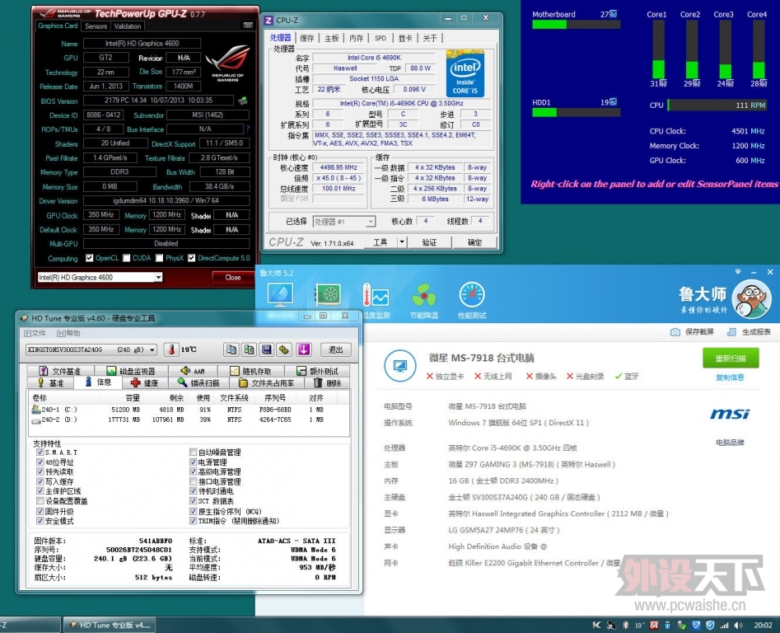Click 保存截屏 in Ludashi

692,332
